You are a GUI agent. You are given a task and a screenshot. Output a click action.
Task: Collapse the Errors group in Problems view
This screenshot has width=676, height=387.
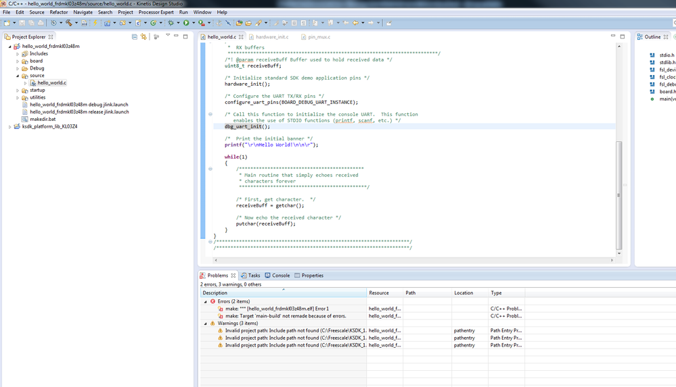(206, 302)
